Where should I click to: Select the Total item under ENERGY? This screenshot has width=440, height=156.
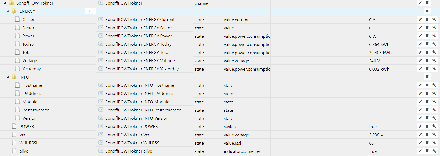click(27, 53)
